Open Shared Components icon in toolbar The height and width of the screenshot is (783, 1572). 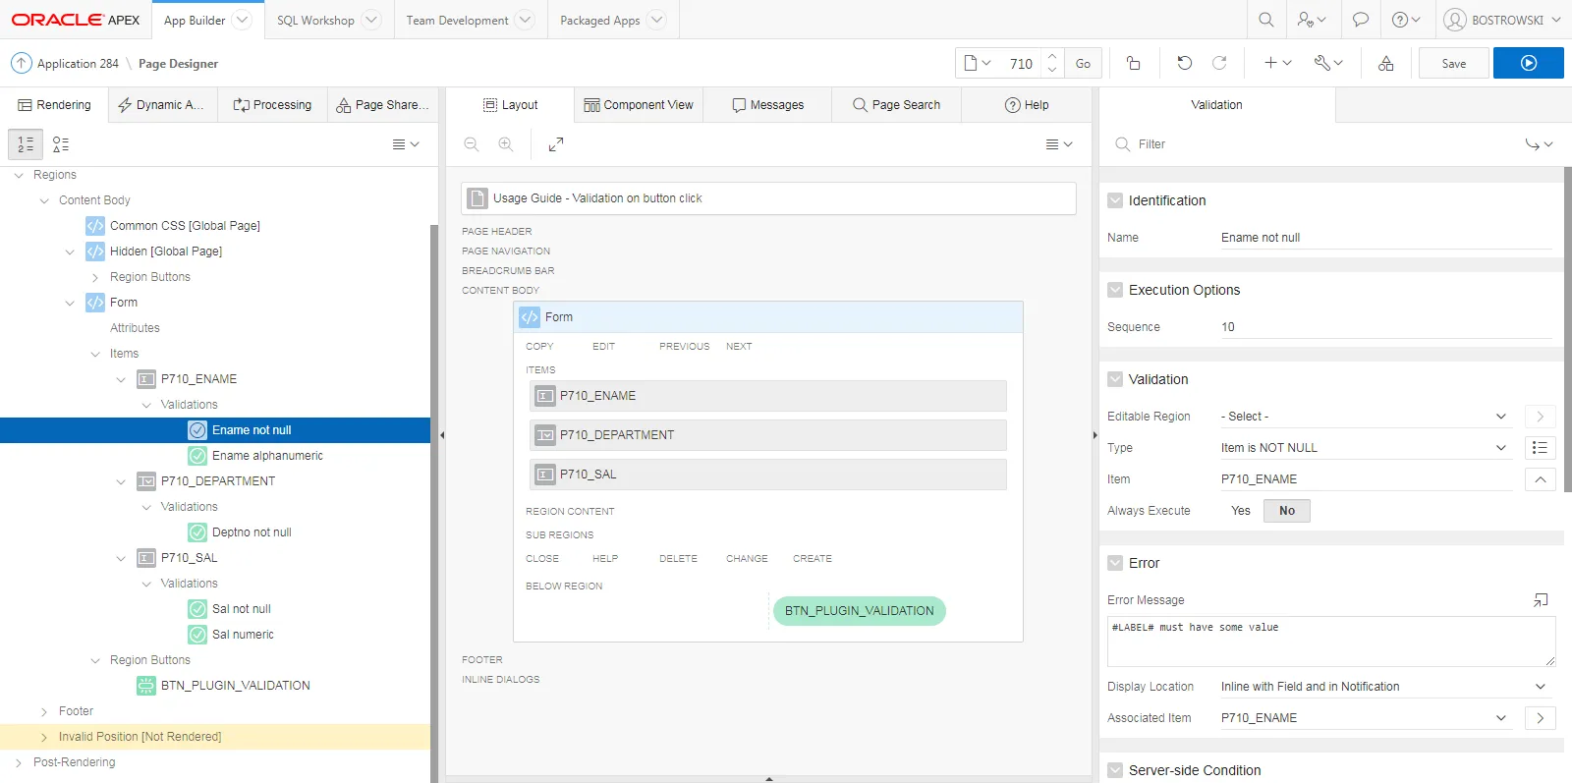[1385, 63]
